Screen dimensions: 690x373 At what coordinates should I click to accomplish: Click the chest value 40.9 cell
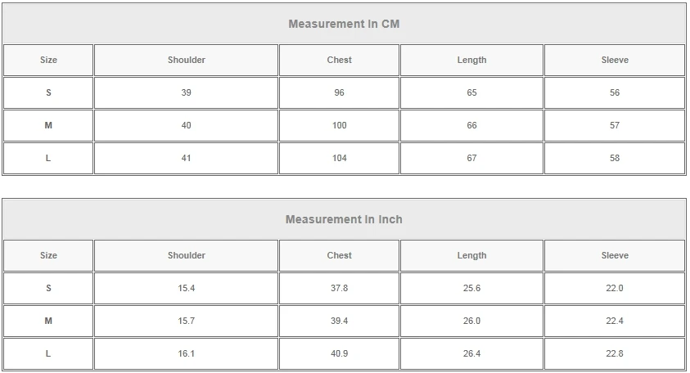[340, 353]
